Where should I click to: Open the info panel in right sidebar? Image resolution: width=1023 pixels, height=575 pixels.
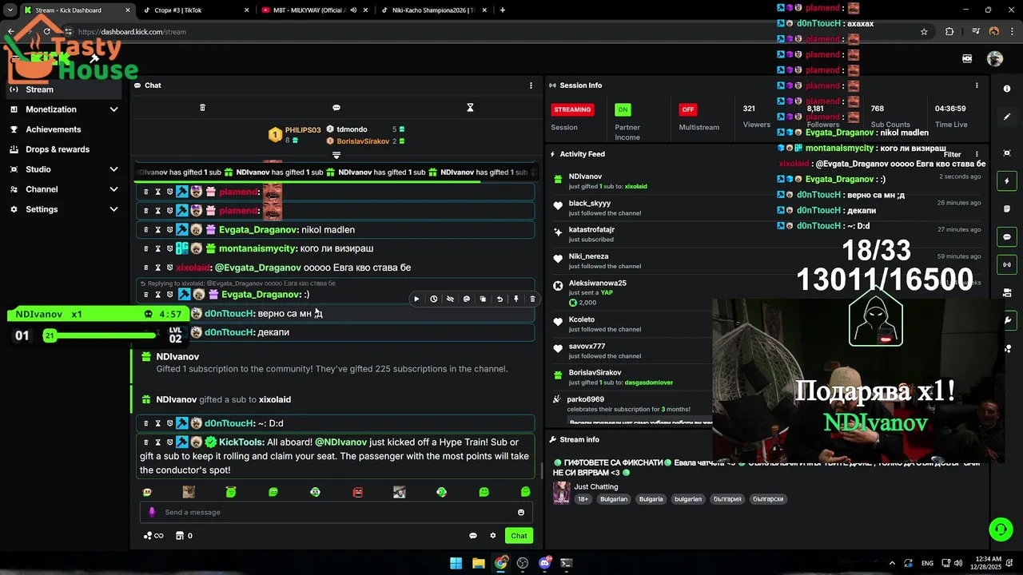click(1007, 89)
